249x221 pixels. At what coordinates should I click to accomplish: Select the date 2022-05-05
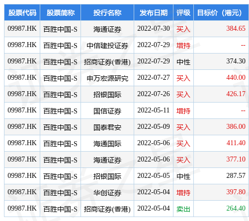(154, 175)
